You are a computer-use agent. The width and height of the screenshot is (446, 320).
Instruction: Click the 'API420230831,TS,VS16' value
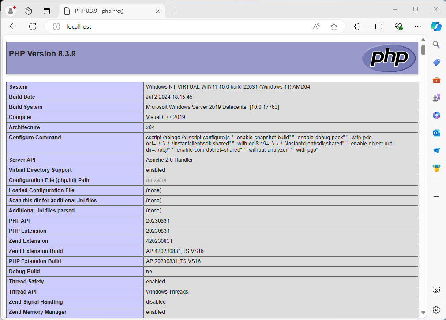point(175,251)
